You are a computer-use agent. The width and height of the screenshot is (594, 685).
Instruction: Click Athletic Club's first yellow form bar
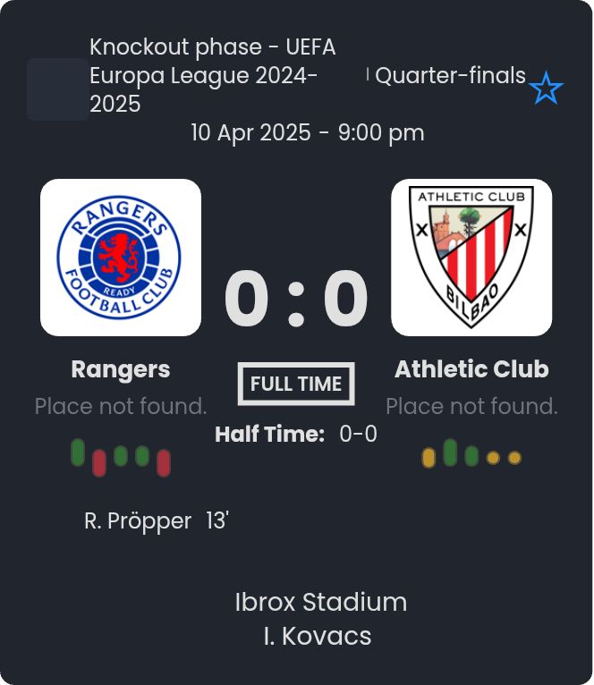tap(429, 458)
